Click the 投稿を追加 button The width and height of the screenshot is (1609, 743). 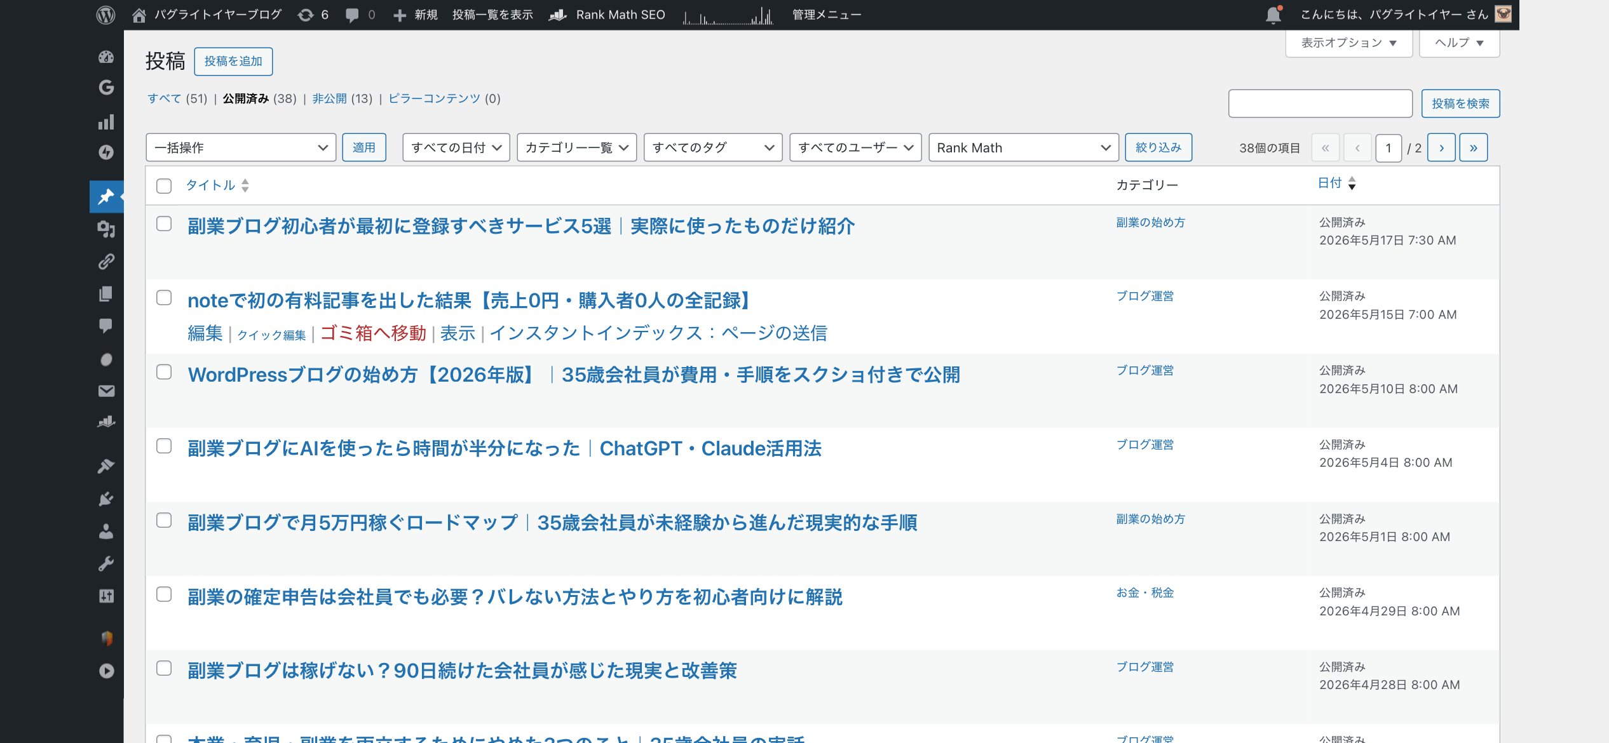coord(233,61)
